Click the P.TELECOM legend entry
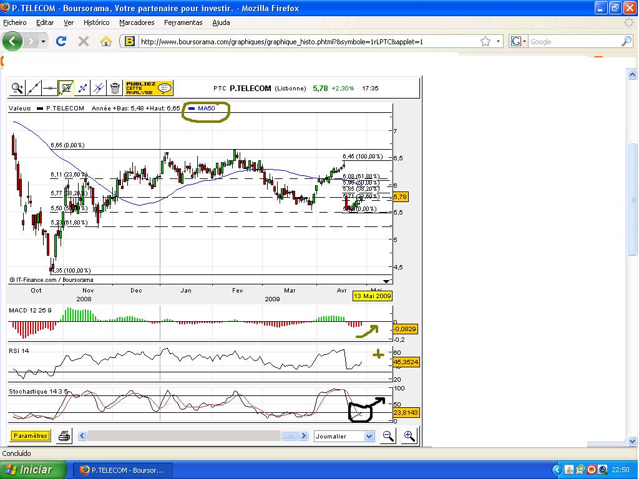This screenshot has height=479, width=639. click(61, 109)
